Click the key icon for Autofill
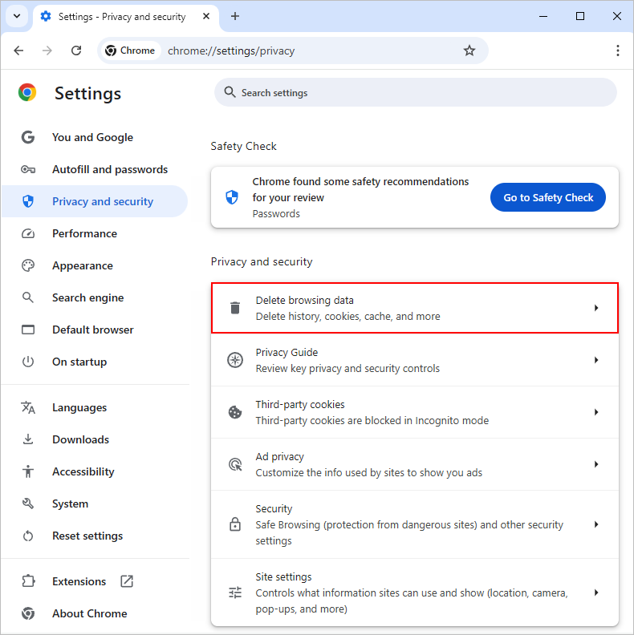Viewport: 634px width, 635px height. [x=28, y=169]
